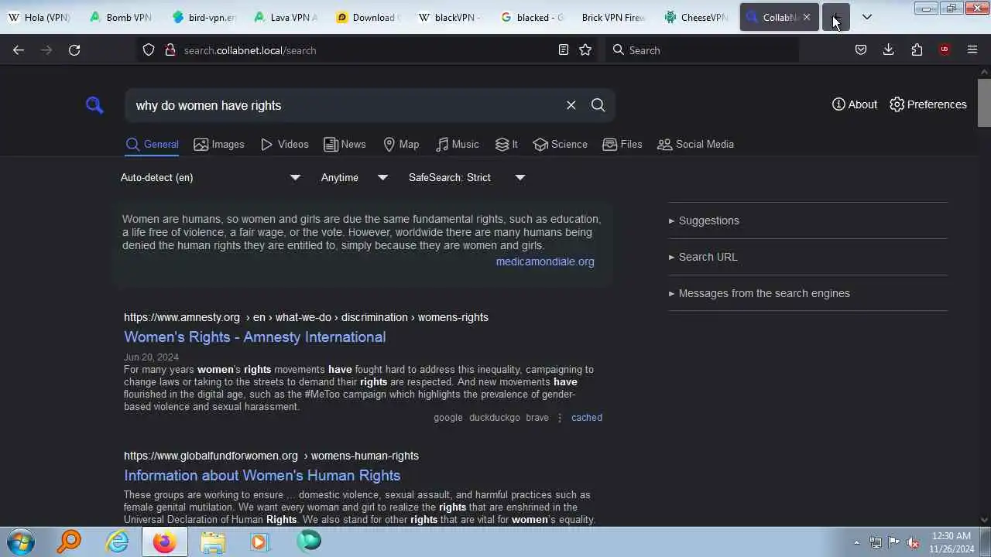991x557 pixels.
Task: Switch to the Lava VPN tab
Action: click(x=286, y=17)
